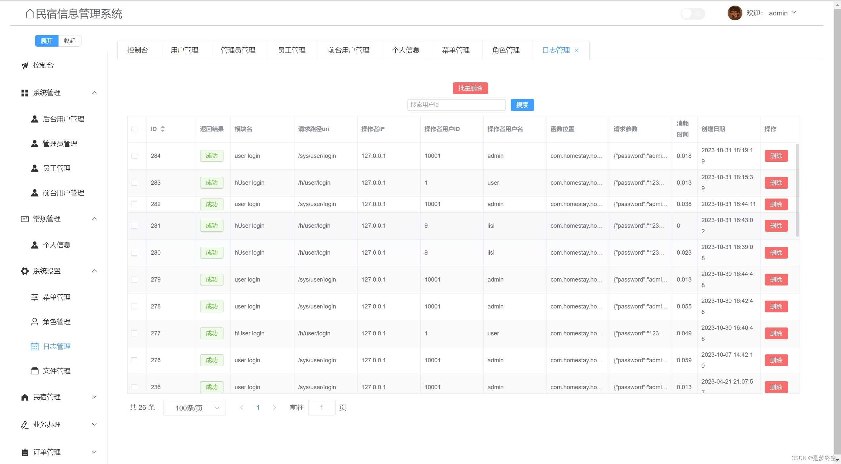Click the sliders icon for 菜单管理
Viewport: 841px width, 464px height.
point(35,297)
